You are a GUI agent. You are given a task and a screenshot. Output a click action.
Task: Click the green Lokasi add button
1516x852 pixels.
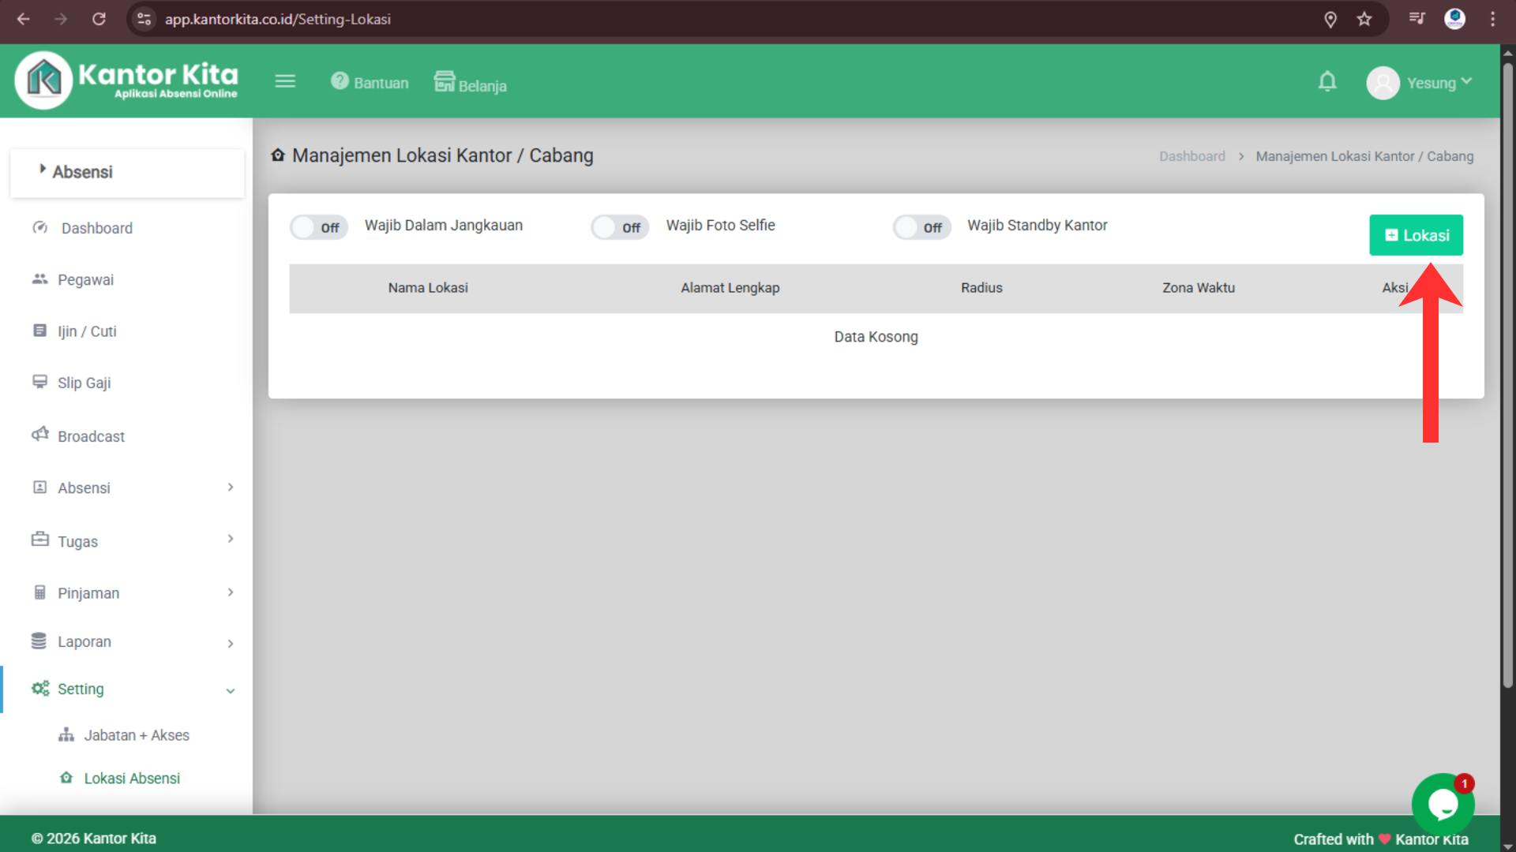(1416, 235)
